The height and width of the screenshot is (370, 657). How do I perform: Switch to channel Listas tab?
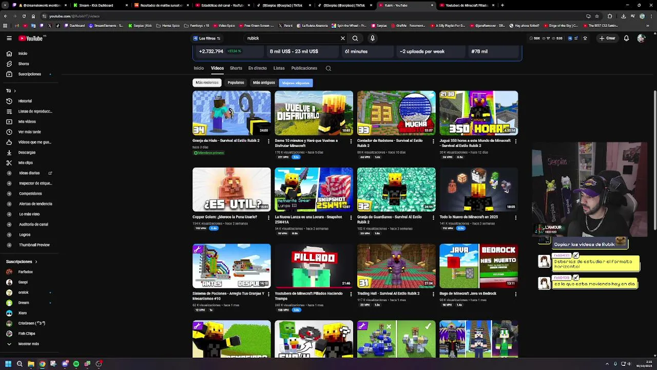point(279,68)
